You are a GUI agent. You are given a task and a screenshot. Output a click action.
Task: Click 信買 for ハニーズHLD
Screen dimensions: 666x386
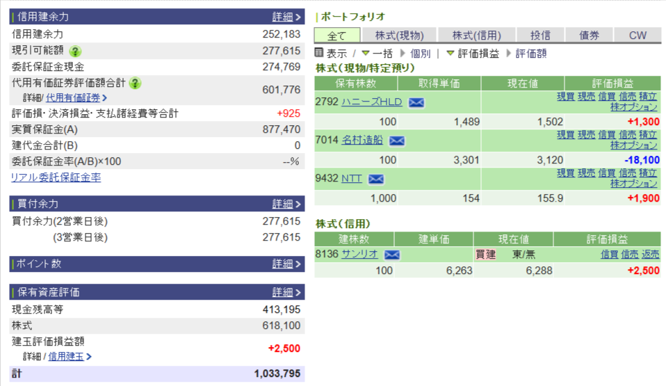tap(607, 97)
